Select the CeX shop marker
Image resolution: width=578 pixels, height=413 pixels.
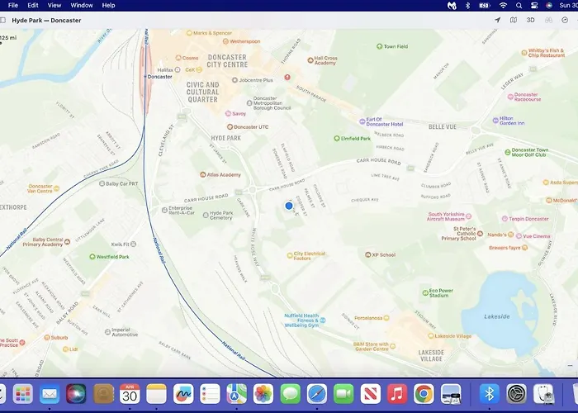199,69
